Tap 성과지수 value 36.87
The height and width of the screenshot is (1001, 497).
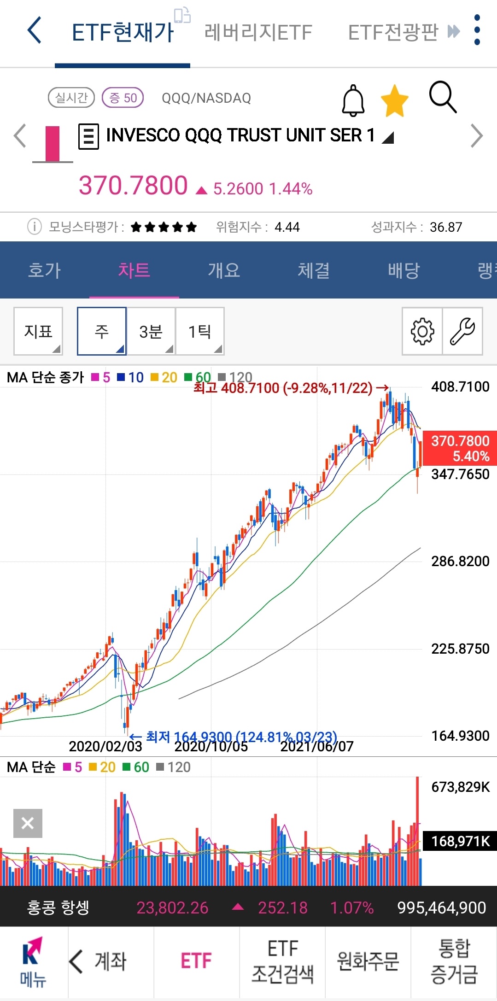[446, 227]
